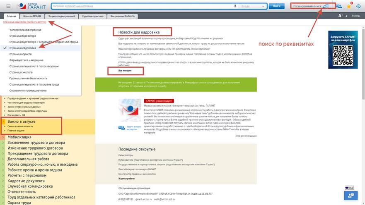Open Главные задачи link
This screenshot has width=365, height=205.
[x=16, y=131]
